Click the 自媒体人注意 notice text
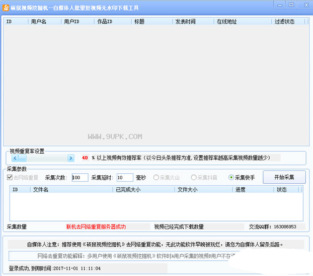Image resolution: width=313 pixels, height=276 pixels. pyautogui.click(x=155, y=244)
